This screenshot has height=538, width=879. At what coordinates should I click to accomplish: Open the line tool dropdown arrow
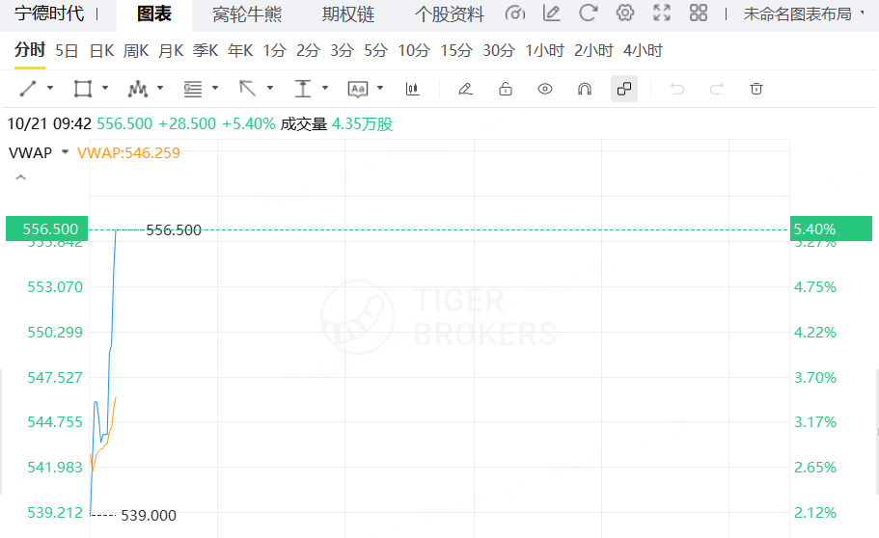click(x=50, y=88)
